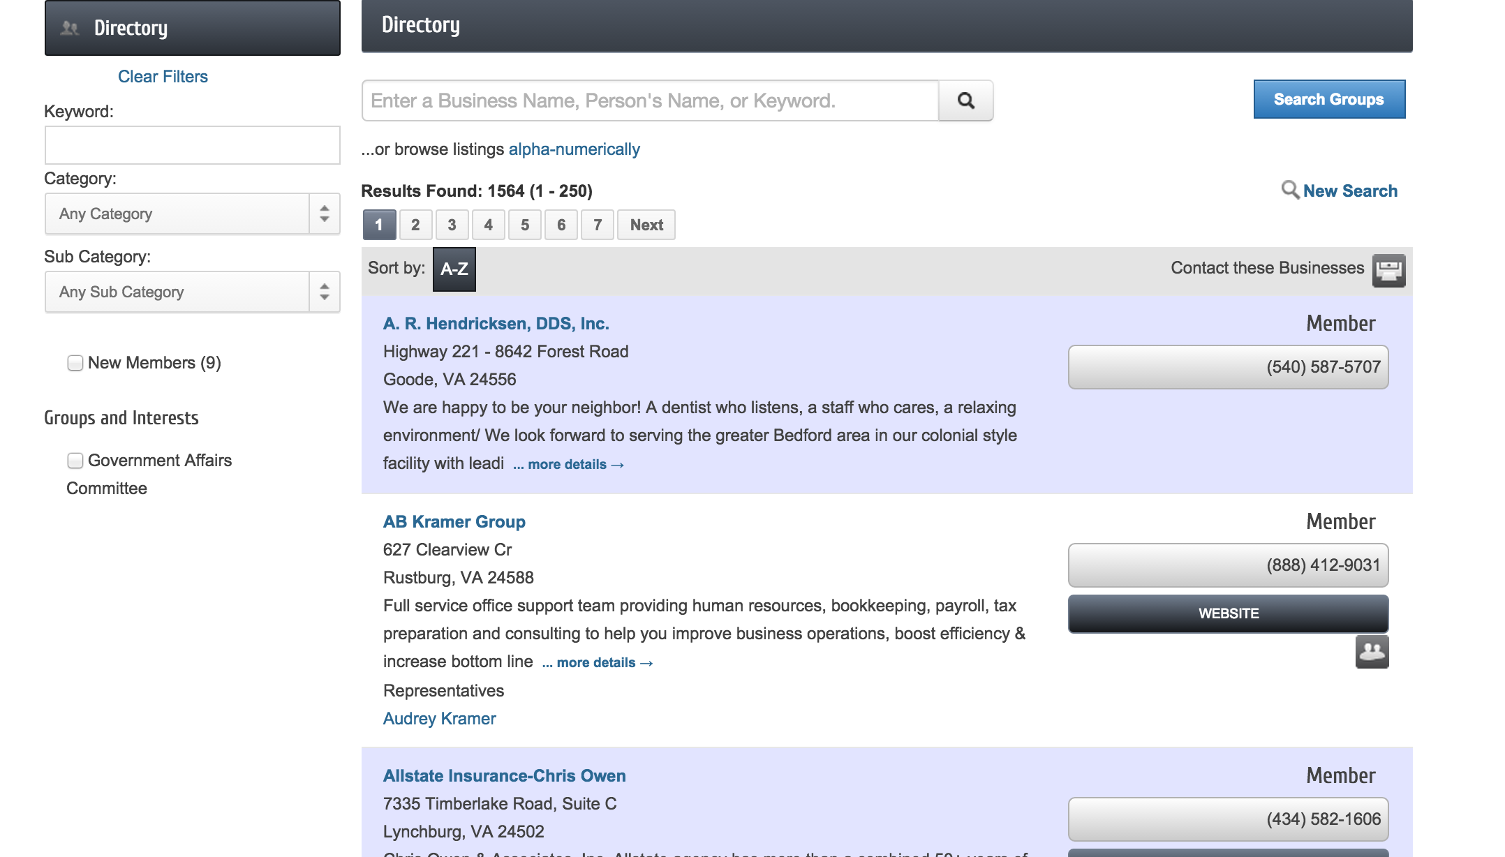Go to results page 2
The height and width of the screenshot is (857, 1505).
415,225
